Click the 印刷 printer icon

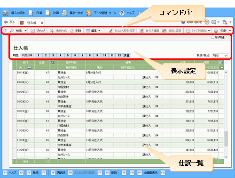[216, 31]
